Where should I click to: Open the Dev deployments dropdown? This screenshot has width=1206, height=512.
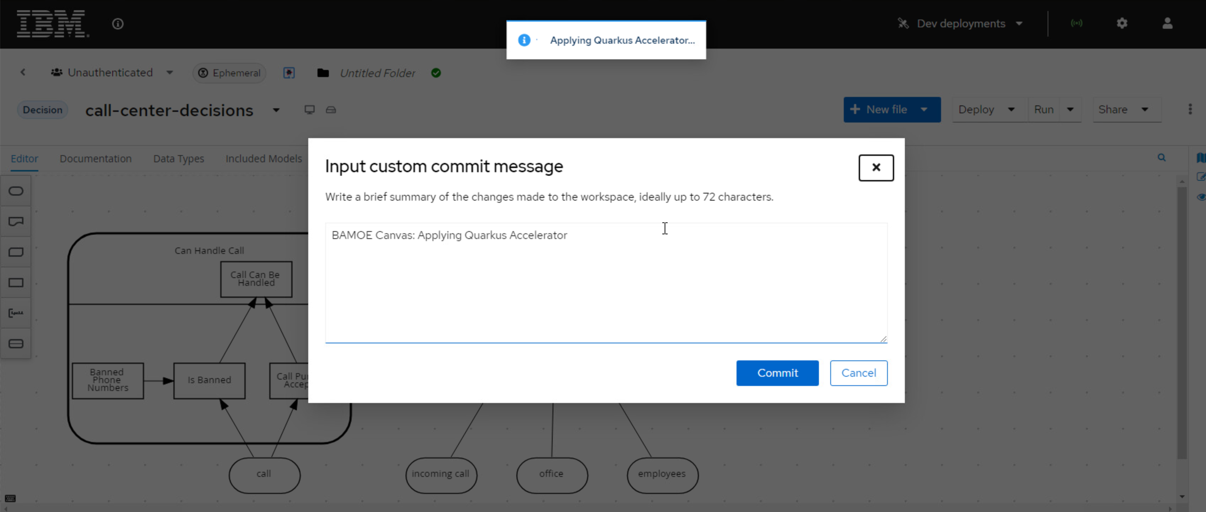[960, 23]
